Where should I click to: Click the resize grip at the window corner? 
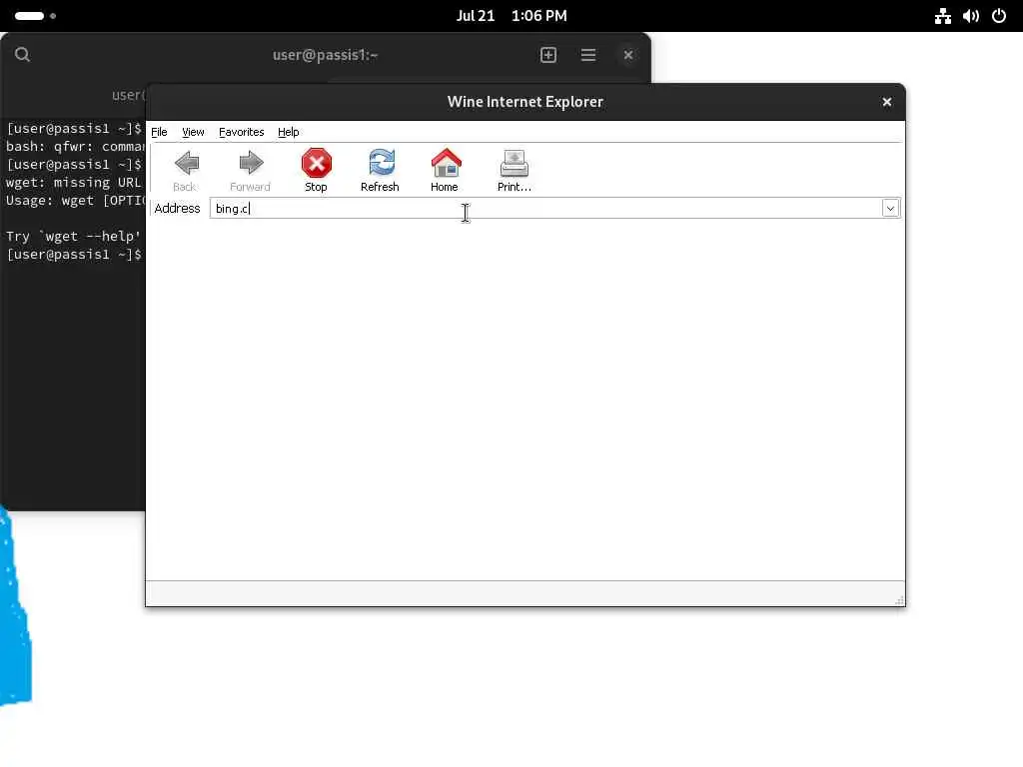[900, 600]
